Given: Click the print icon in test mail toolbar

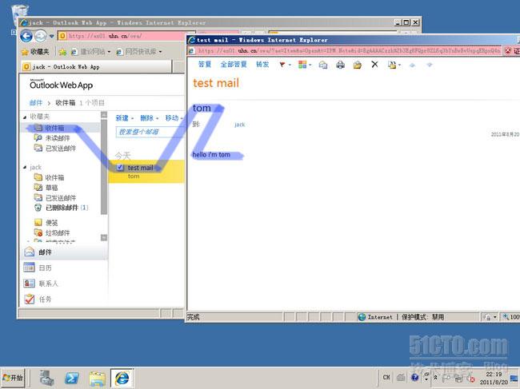Looking at the screenshot, I should coord(340,65).
